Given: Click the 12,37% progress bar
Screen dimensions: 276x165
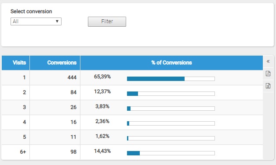Looking at the screenshot, I should (x=171, y=94).
